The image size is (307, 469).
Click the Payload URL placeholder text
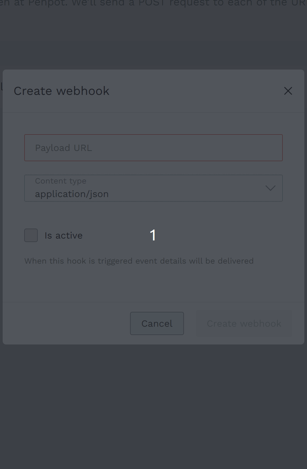pyautogui.click(x=64, y=148)
